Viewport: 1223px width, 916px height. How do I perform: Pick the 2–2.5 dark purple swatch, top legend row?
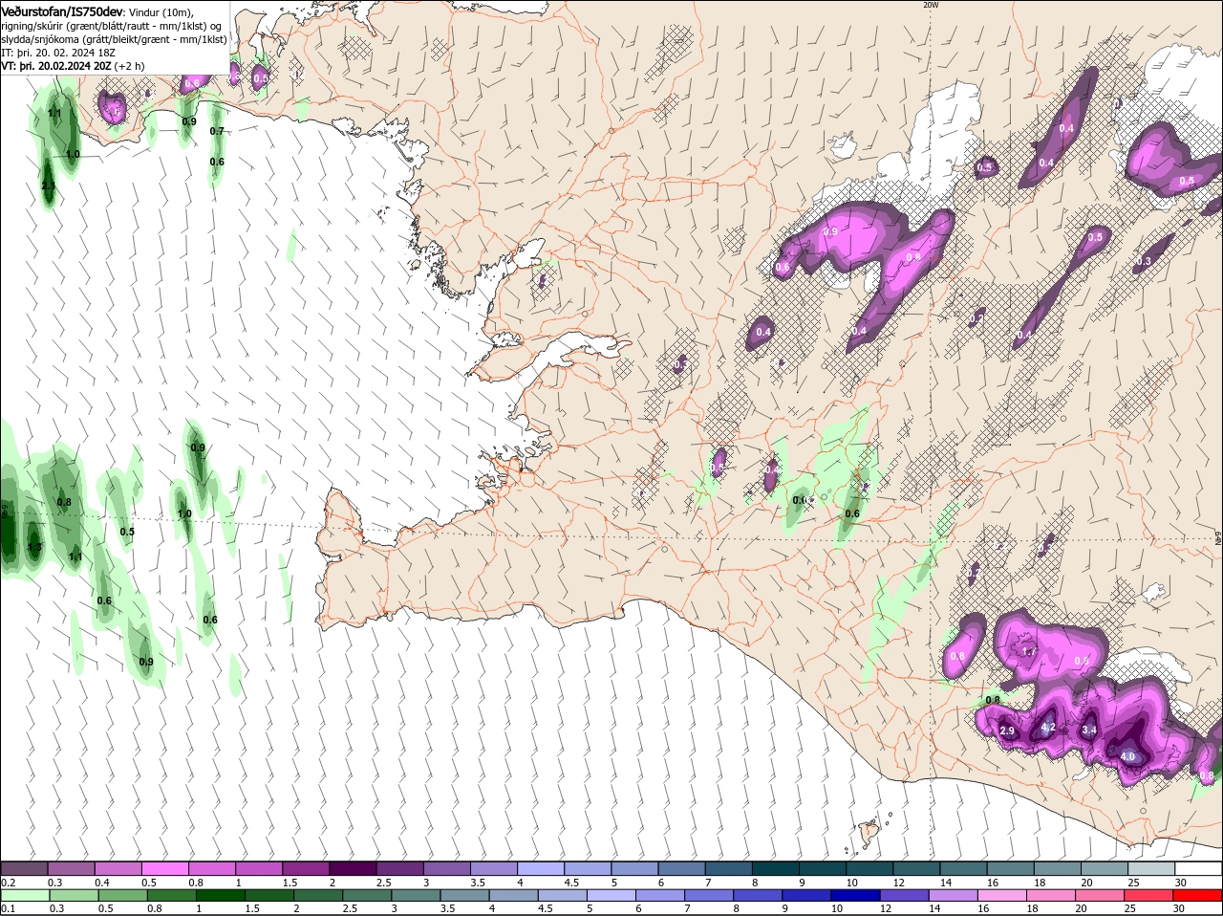(353, 868)
